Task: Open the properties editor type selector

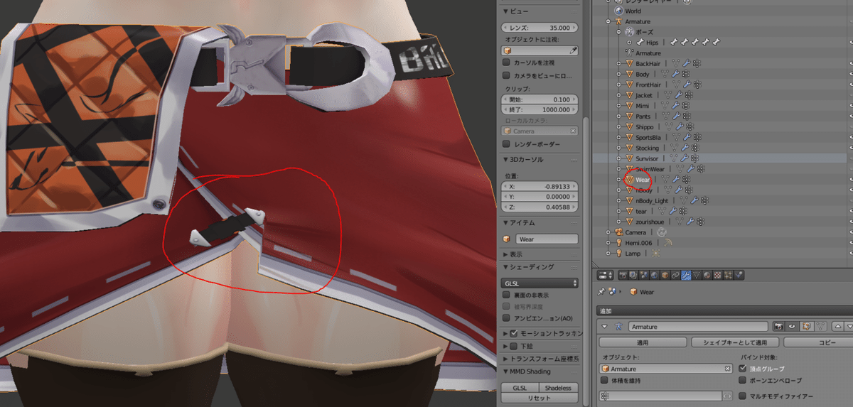Action: [606, 275]
